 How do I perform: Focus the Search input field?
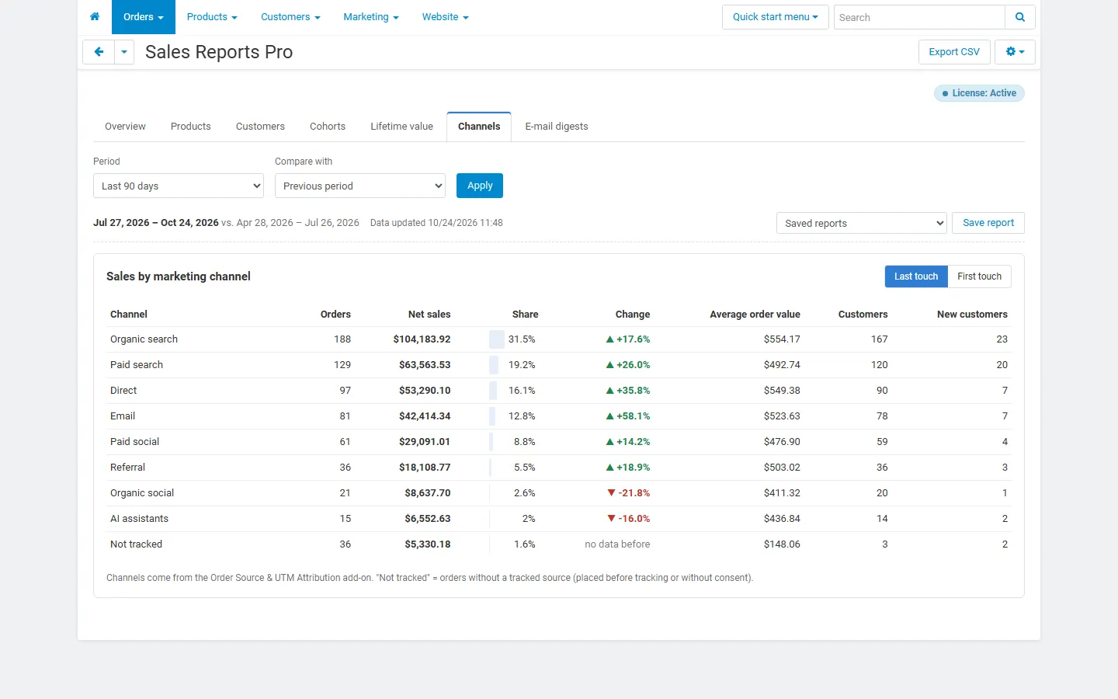pos(919,17)
